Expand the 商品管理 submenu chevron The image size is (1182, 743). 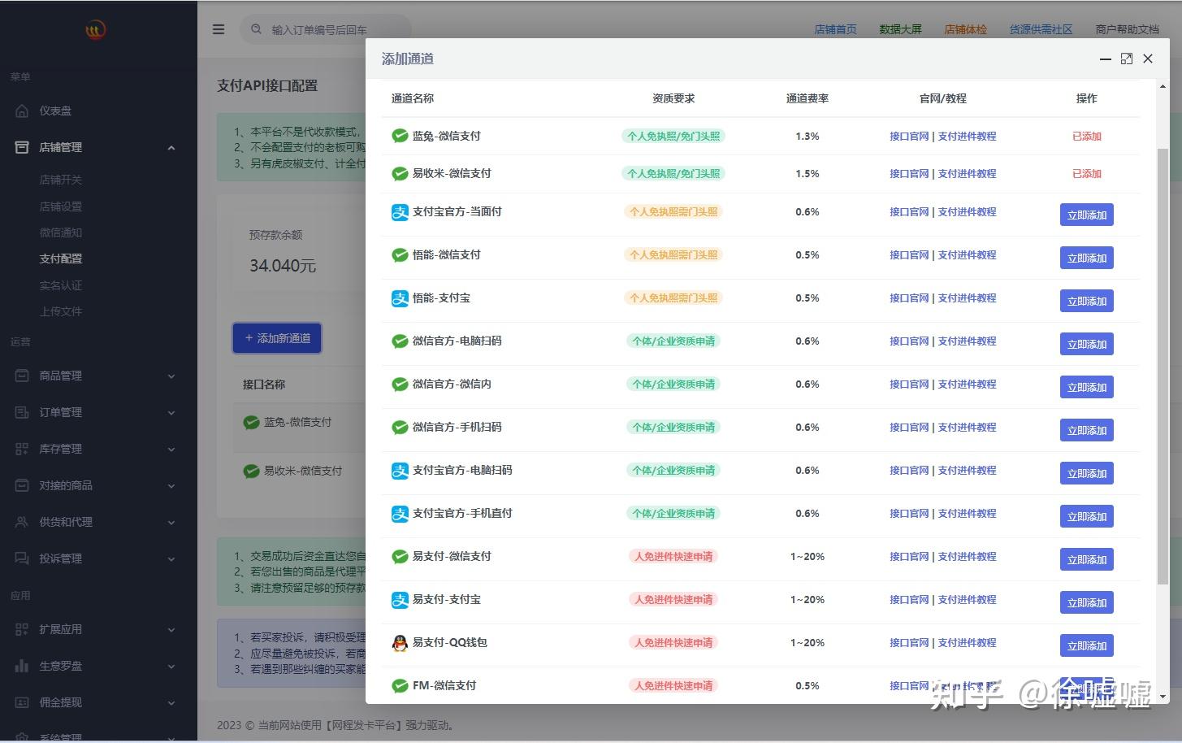click(x=171, y=376)
